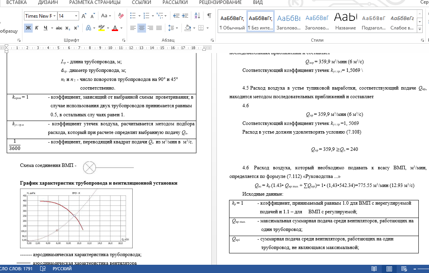This screenshot has height=273, width=429.
Task: Apply yellow text highlight color
Action: point(102,28)
